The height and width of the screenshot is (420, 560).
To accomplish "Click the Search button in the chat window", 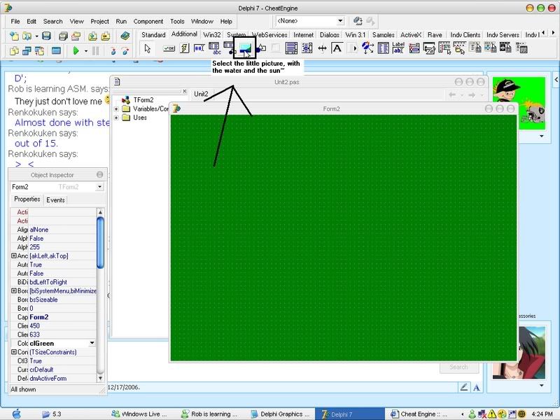I will [458, 367].
